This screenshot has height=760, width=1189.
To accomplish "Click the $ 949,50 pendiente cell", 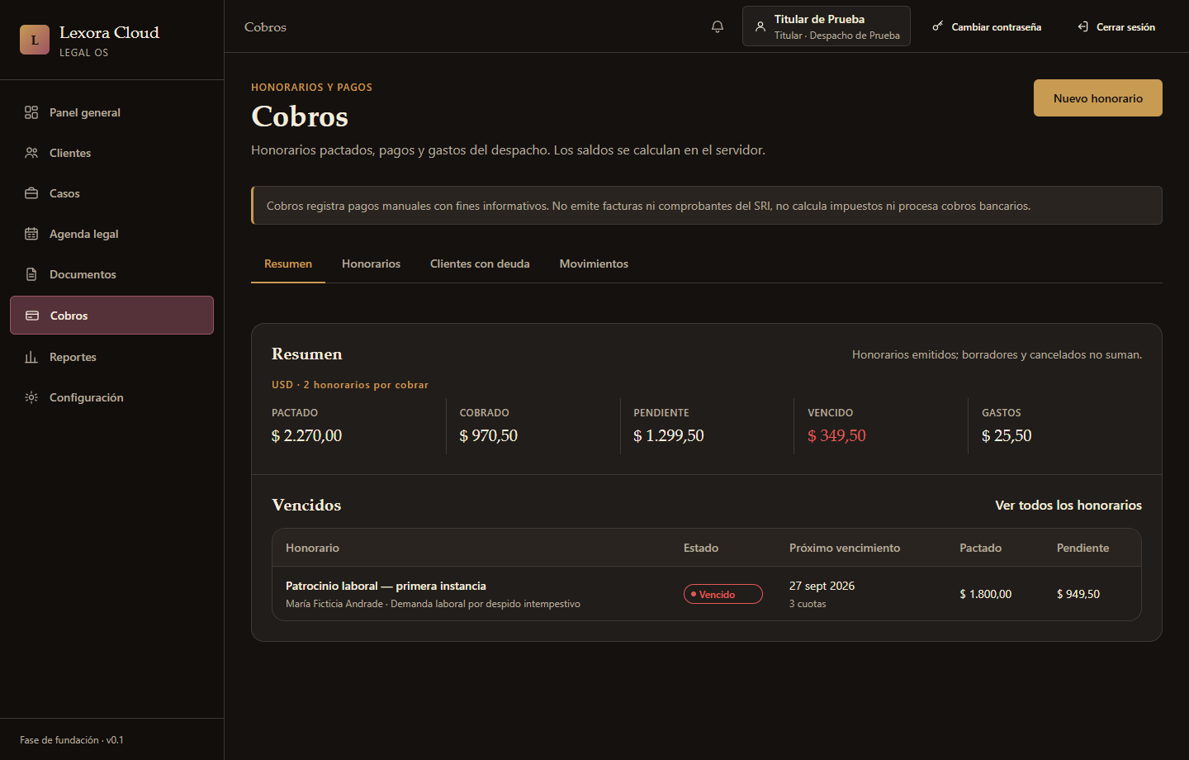I will [x=1078, y=594].
